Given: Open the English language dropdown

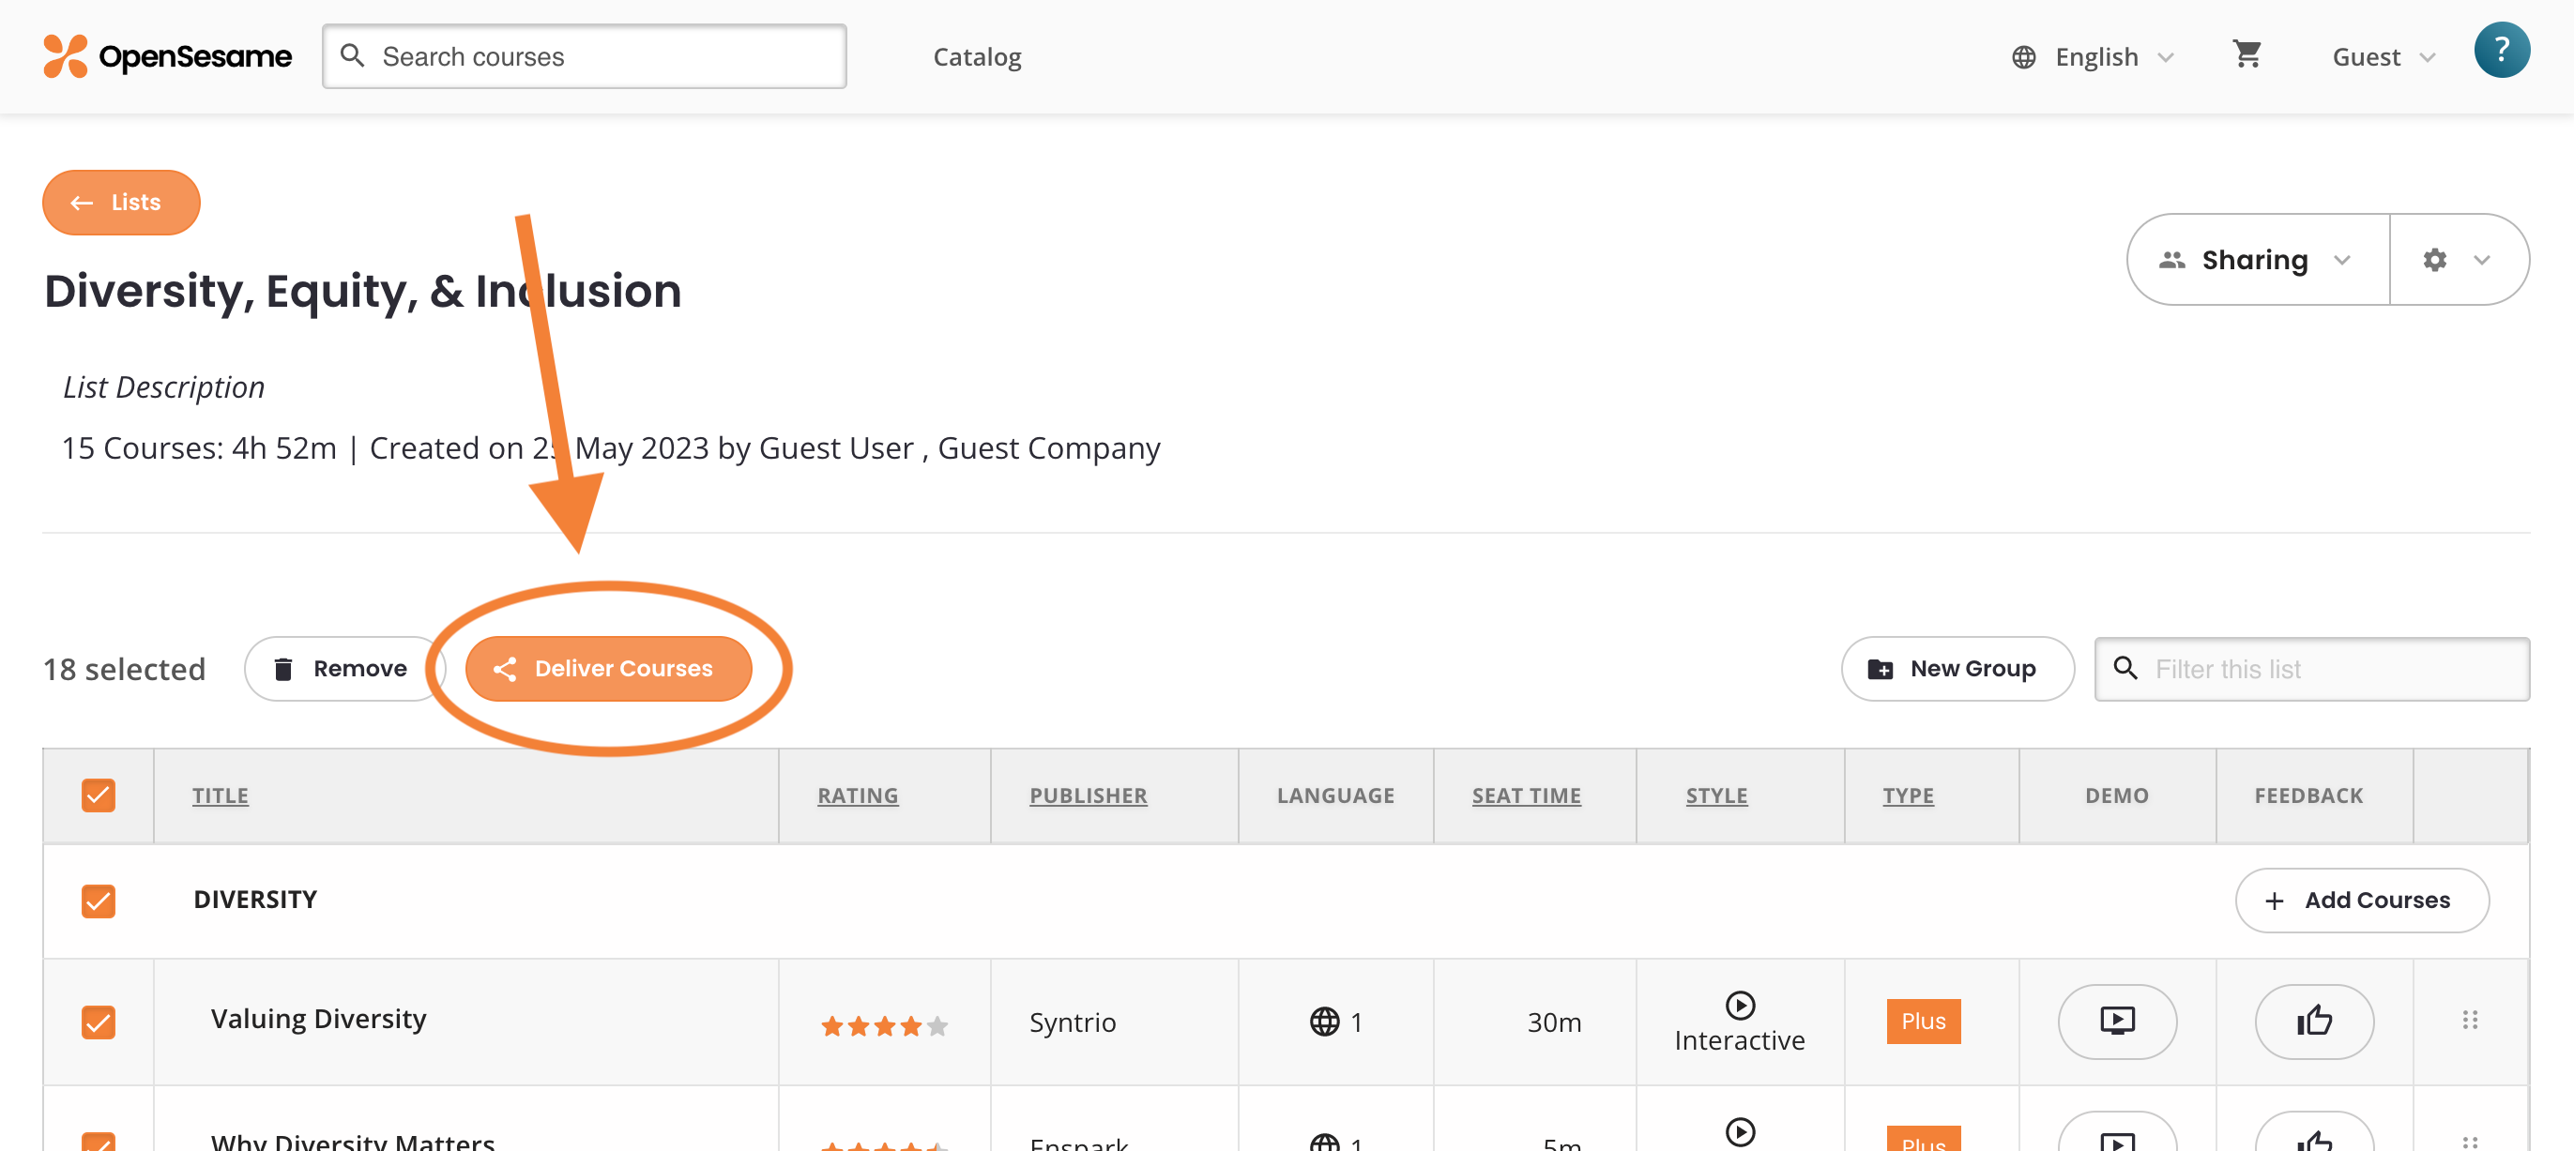Looking at the screenshot, I should [2094, 57].
